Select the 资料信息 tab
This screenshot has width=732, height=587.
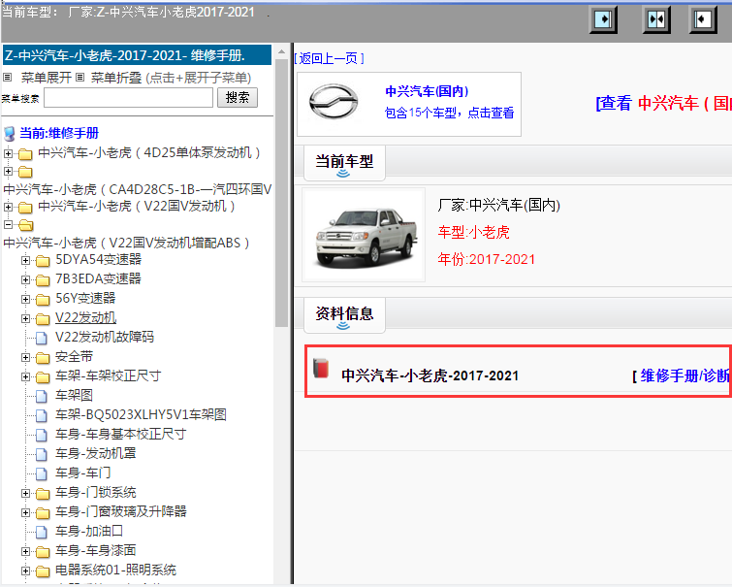point(344,314)
